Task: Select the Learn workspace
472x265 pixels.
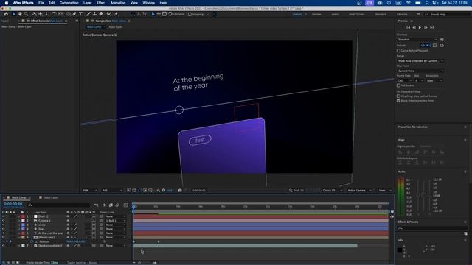Action: (335, 14)
